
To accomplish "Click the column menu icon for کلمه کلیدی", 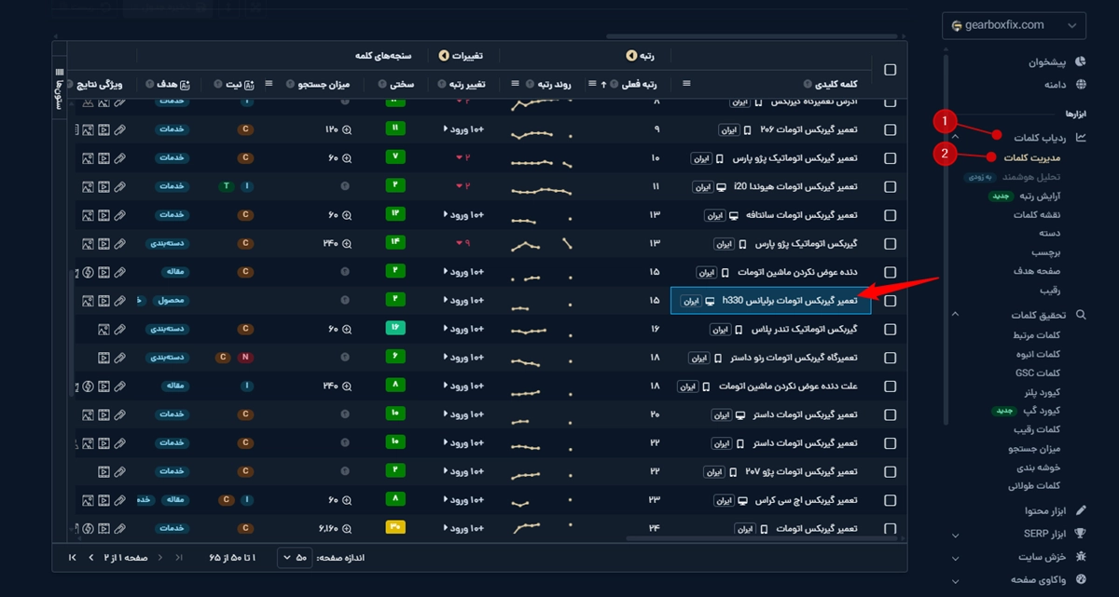I will [x=687, y=84].
